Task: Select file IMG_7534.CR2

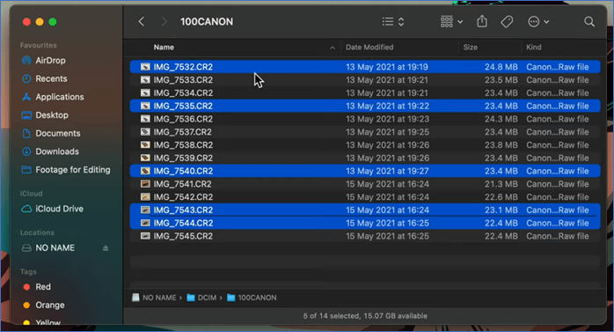Action: pos(365,92)
